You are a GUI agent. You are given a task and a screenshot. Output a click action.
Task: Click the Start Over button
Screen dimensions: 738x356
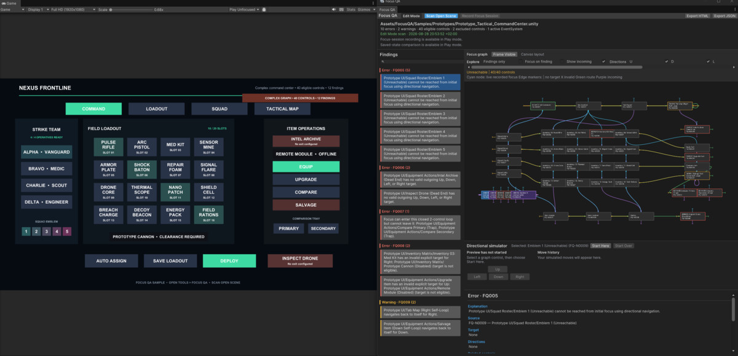[624, 246]
